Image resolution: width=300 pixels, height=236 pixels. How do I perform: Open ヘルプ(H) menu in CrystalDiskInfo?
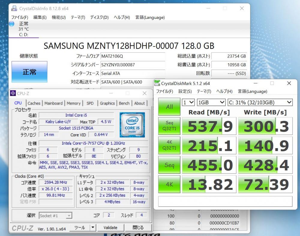pos(122,17)
